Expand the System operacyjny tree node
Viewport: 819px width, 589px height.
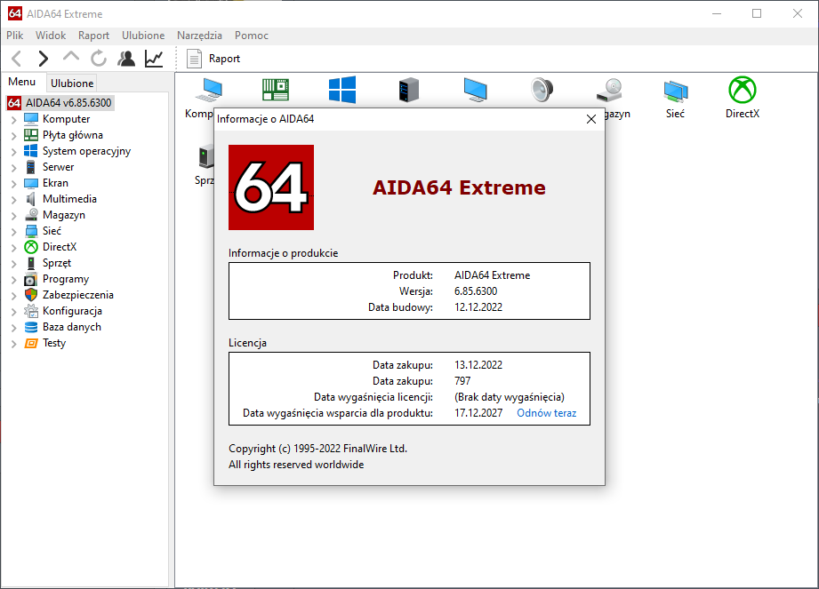point(14,152)
